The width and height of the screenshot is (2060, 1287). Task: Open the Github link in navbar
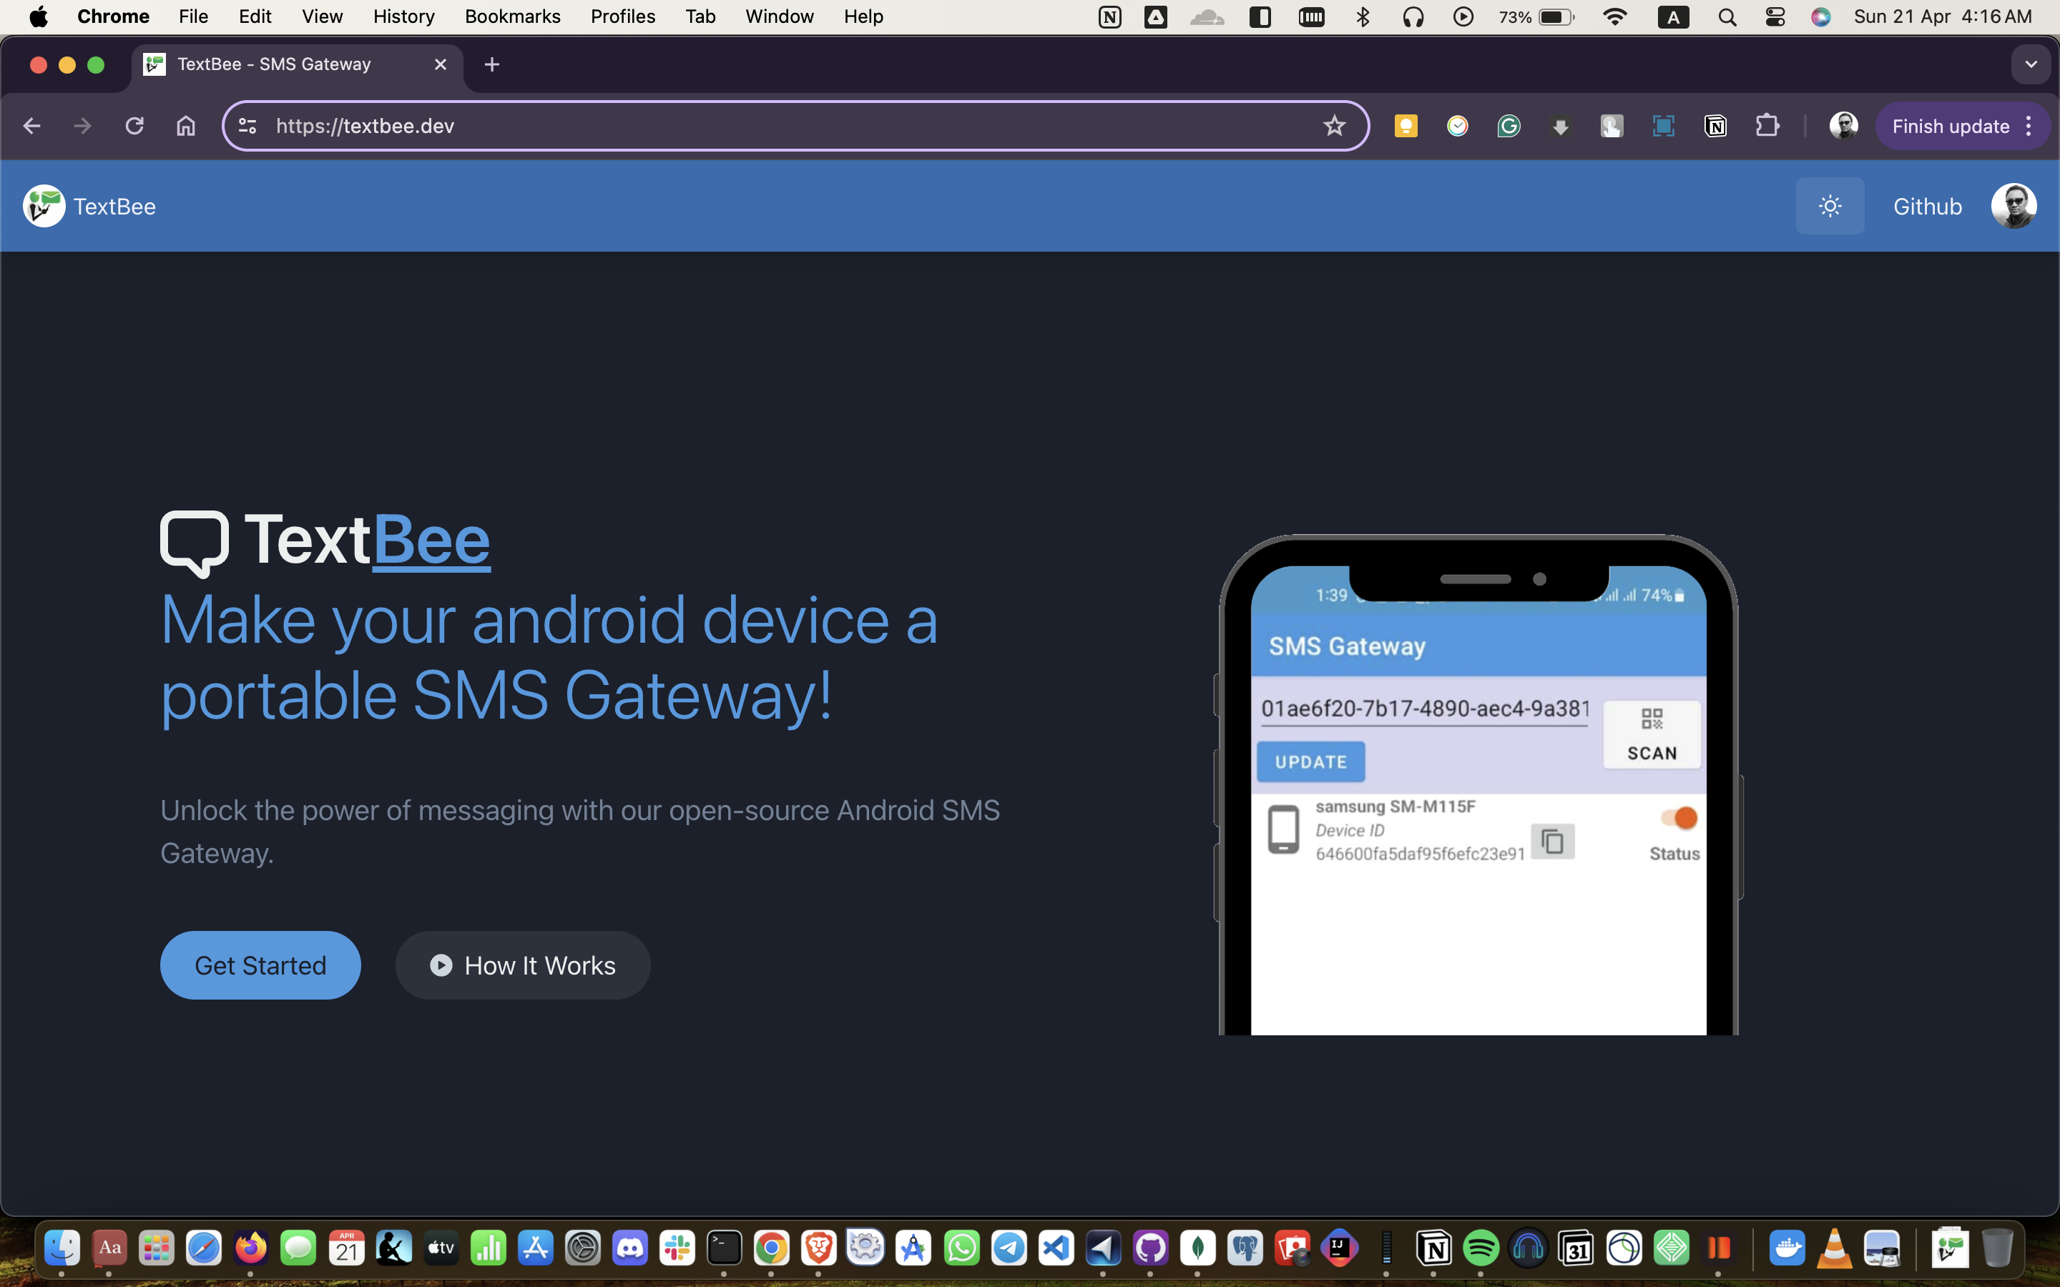(x=1927, y=206)
